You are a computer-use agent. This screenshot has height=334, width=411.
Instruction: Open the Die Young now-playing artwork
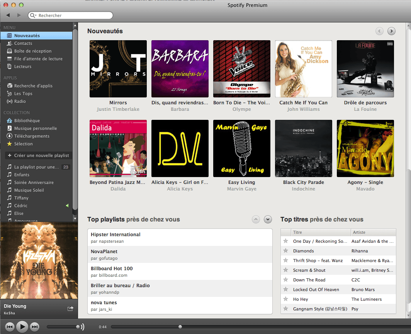click(x=39, y=261)
